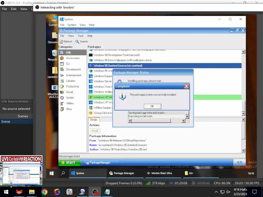
Task: Open Package Manager View menu
Action: pyautogui.click(x=71, y=36)
